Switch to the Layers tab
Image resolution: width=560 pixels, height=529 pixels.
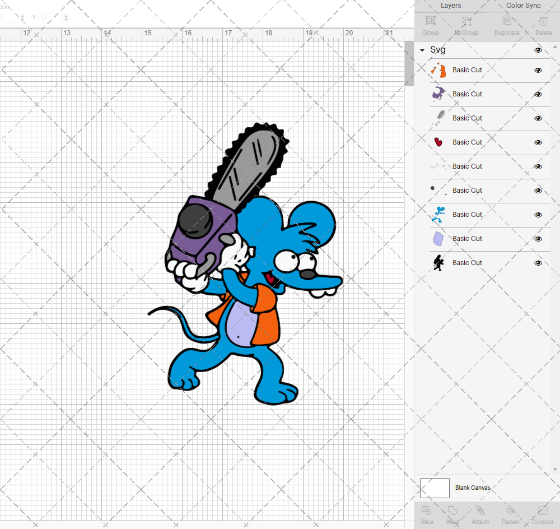pos(451,5)
